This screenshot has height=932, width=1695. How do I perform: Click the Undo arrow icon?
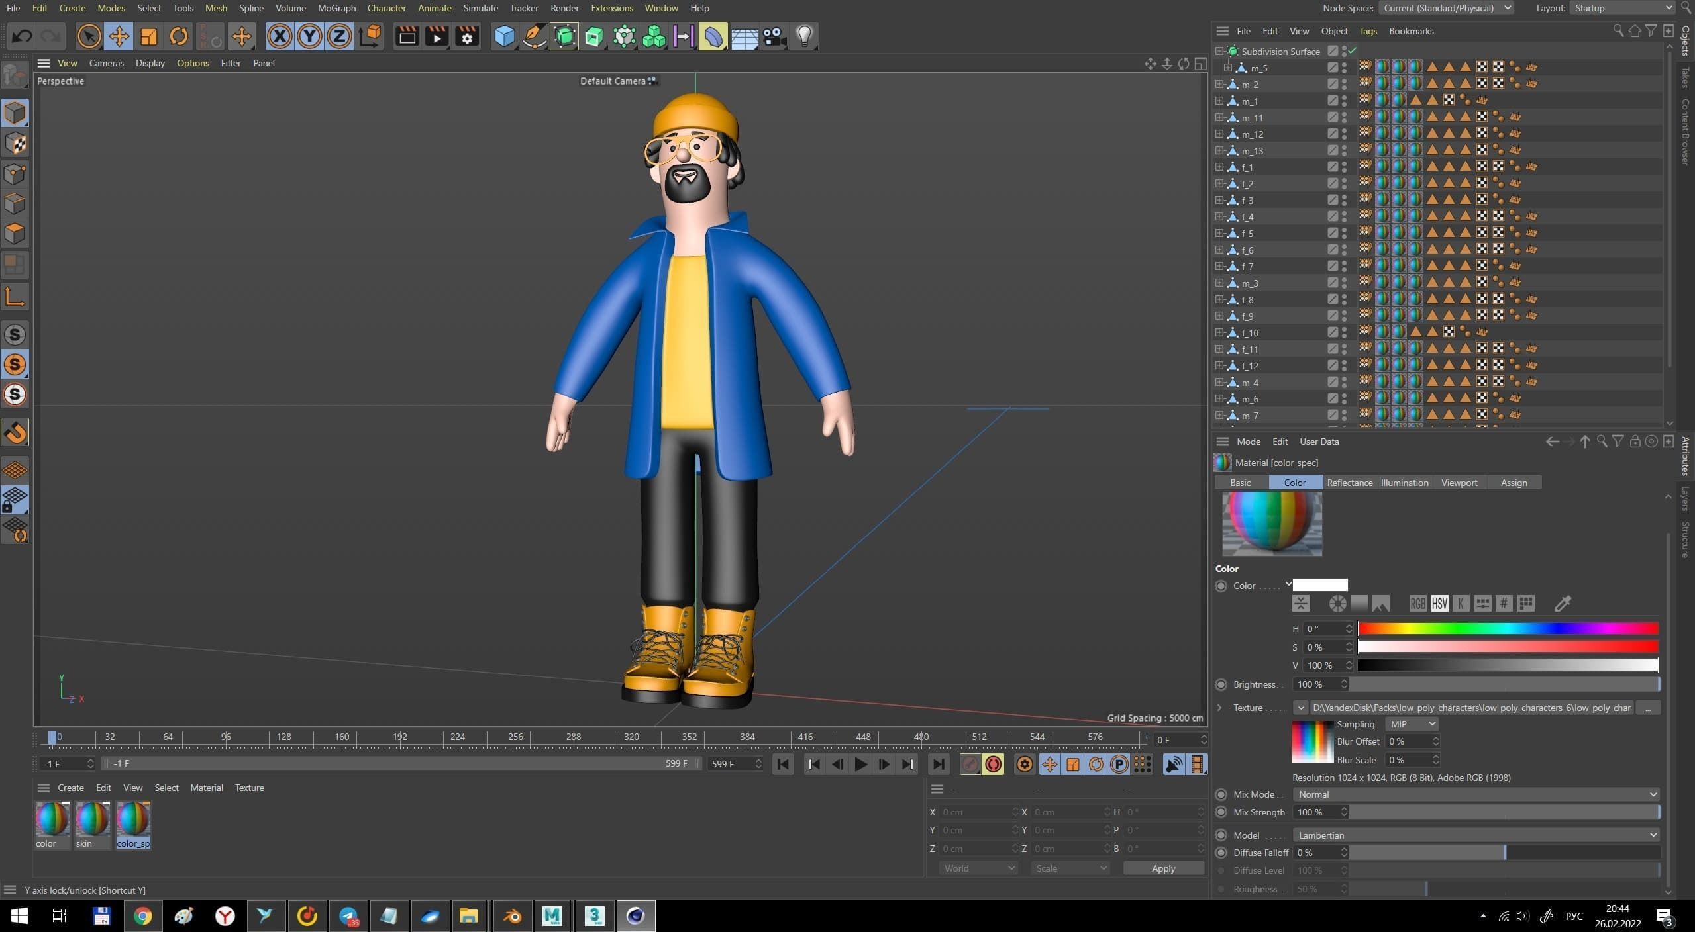(23, 36)
